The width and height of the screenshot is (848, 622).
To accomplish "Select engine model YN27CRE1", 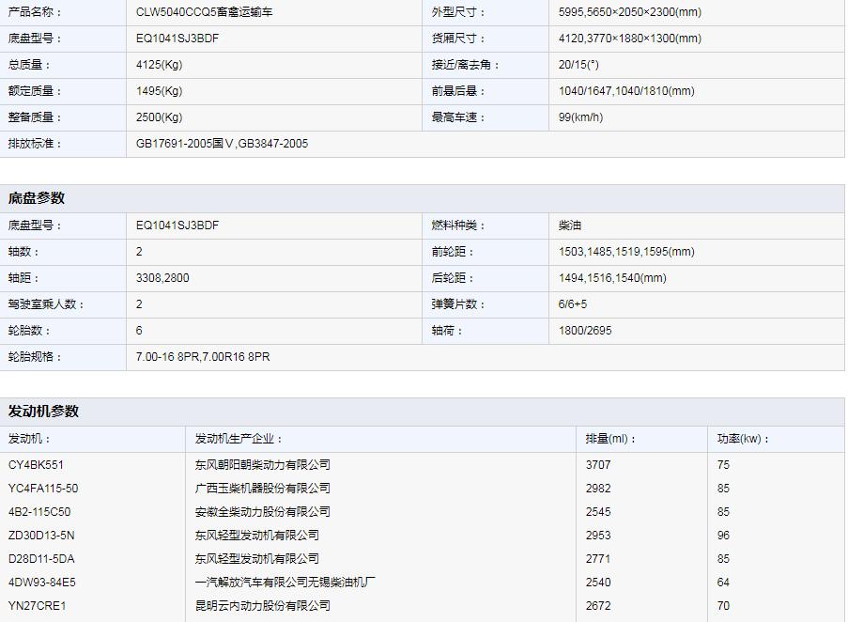I will tap(38, 606).
